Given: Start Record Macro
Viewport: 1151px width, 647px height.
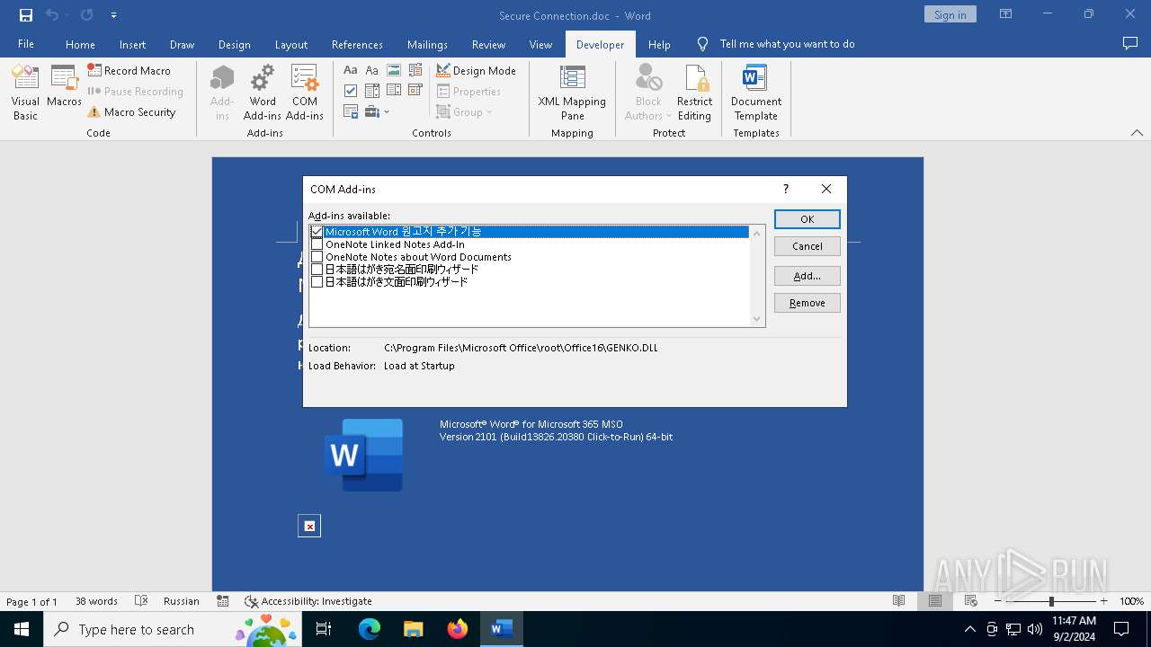Looking at the screenshot, I should (x=129, y=70).
